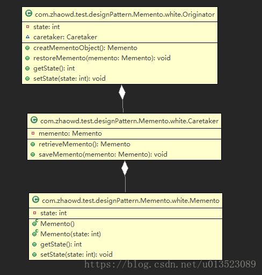This screenshot has width=262, height=275.
Task: Click the green icon beside Originator's setState method
Action: (x=27, y=79)
